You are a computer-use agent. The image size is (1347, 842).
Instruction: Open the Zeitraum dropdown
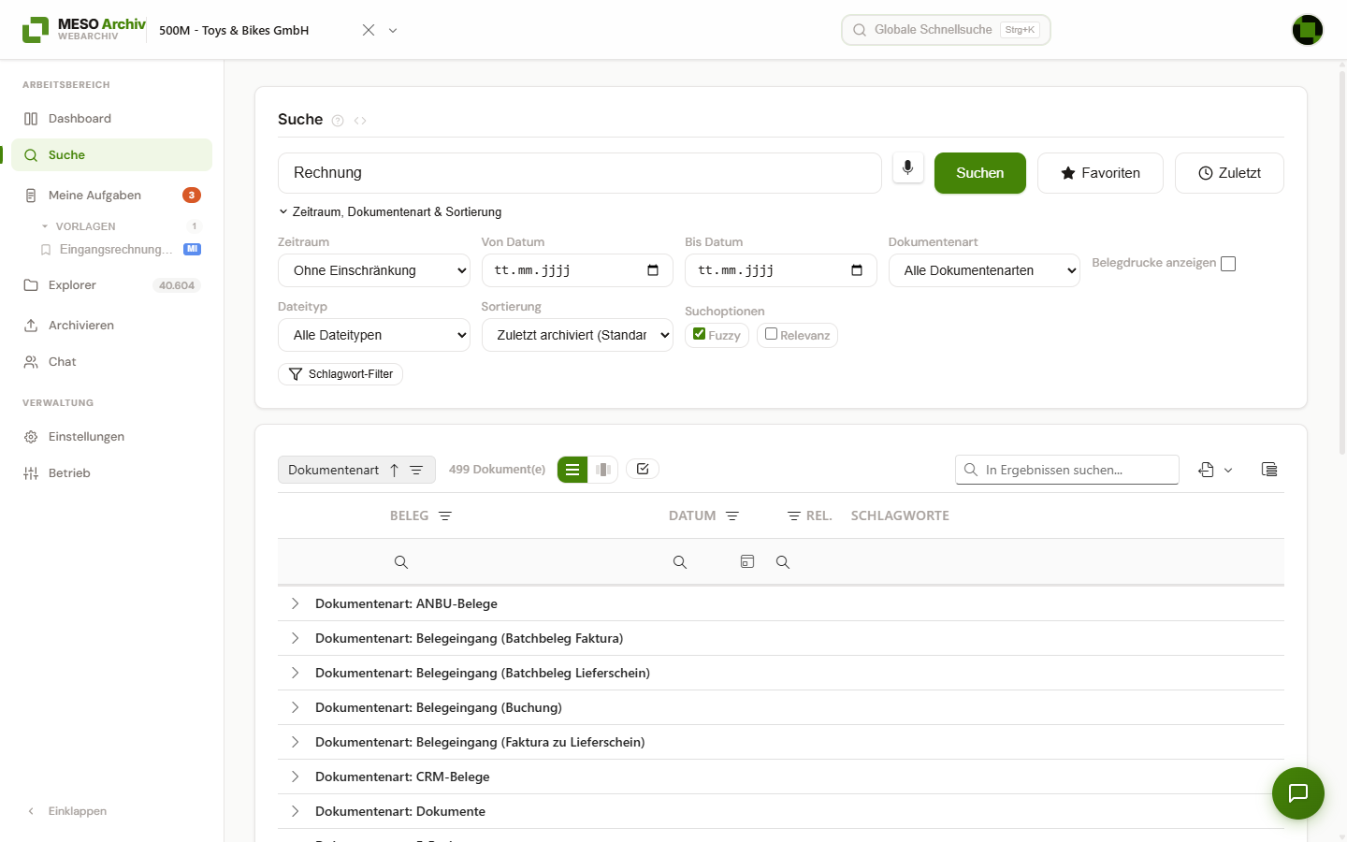(374, 270)
